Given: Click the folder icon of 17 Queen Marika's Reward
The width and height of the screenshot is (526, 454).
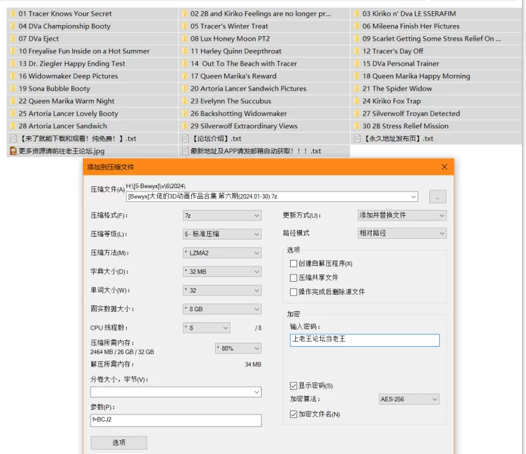Looking at the screenshot, I should point(185,76).
